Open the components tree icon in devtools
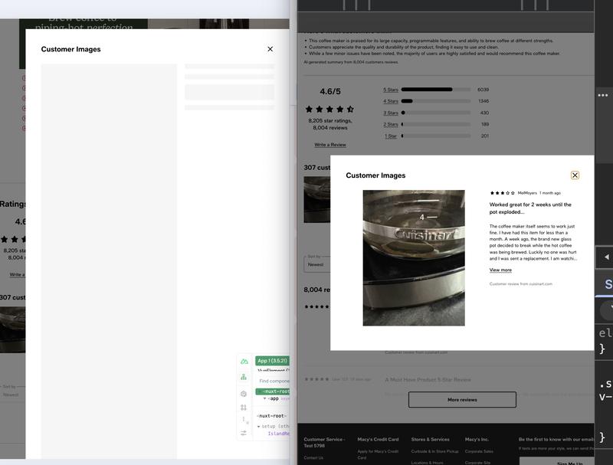The height and width of the screenshot is (465, 613). tap(244, 377)
